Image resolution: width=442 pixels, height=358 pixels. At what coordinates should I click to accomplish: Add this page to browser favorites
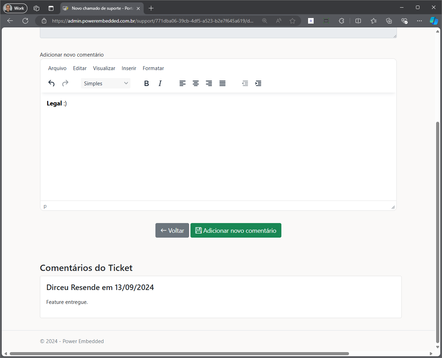point(292,21)
